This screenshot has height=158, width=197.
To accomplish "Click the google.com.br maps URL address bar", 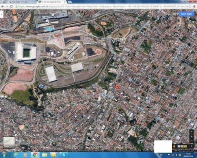I will tap(102, 6).
